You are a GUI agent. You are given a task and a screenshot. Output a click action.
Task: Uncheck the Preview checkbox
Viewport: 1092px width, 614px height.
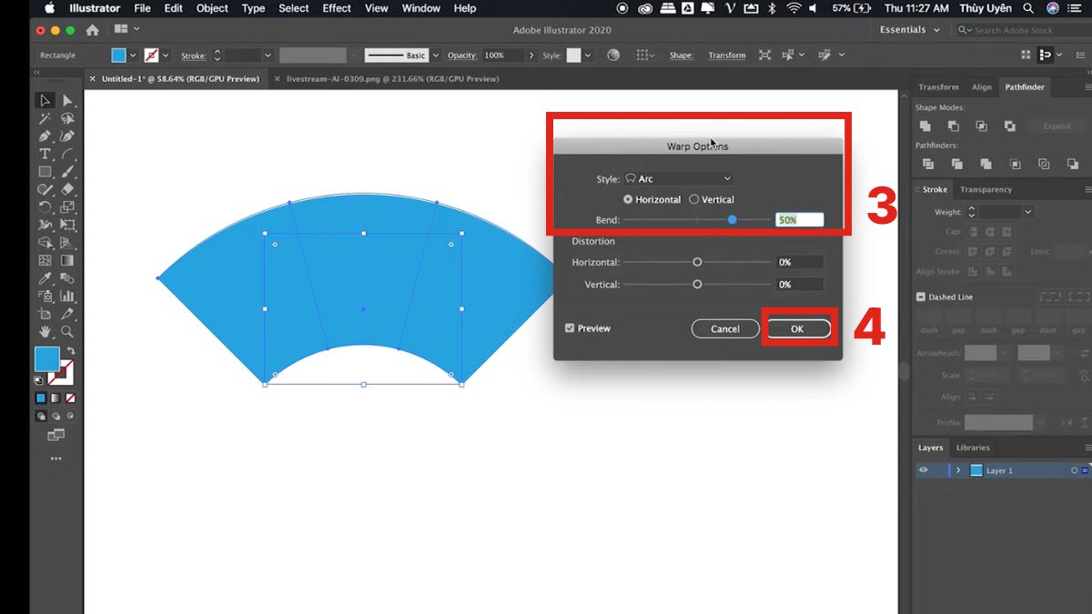(x=570, y=328)
